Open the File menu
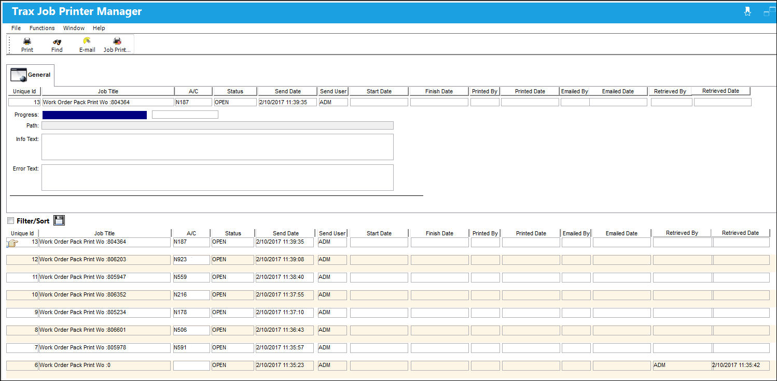777x381 pixels. tap(16, 28)
